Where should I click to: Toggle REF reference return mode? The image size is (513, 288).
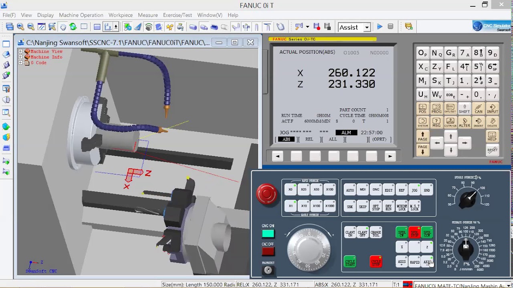tap(401, 190)
